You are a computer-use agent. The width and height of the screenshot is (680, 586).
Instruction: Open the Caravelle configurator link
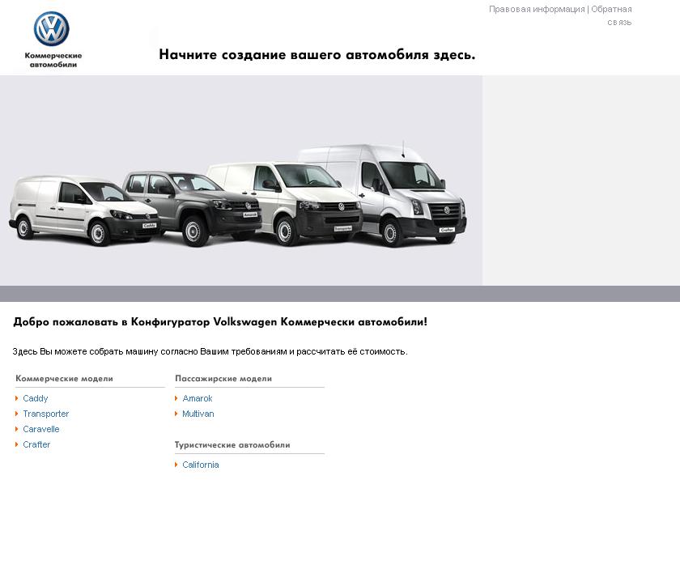40,429
